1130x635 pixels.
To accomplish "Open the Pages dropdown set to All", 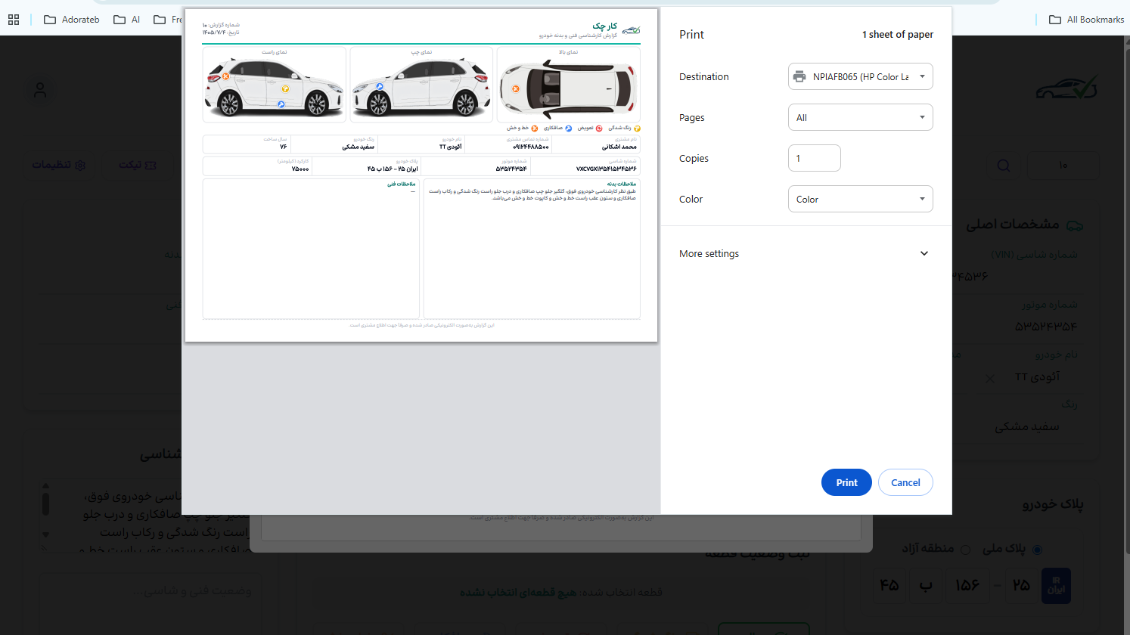I will click(x=860, y=117).
